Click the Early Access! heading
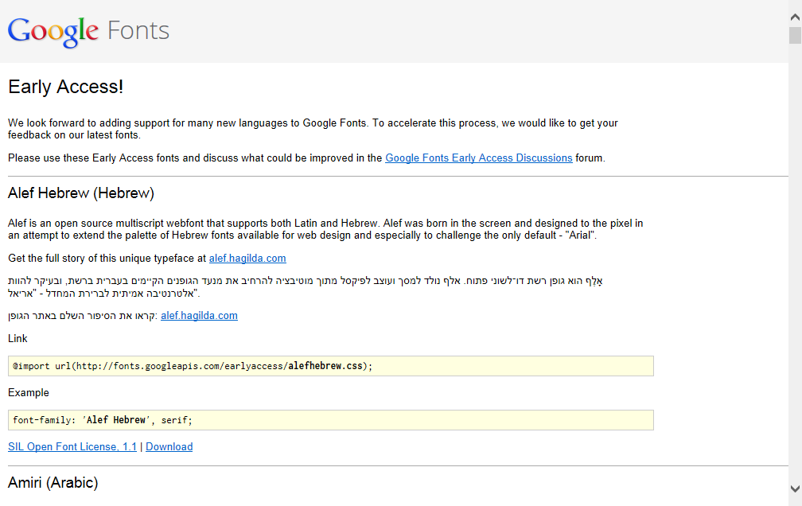 (65, 87)
